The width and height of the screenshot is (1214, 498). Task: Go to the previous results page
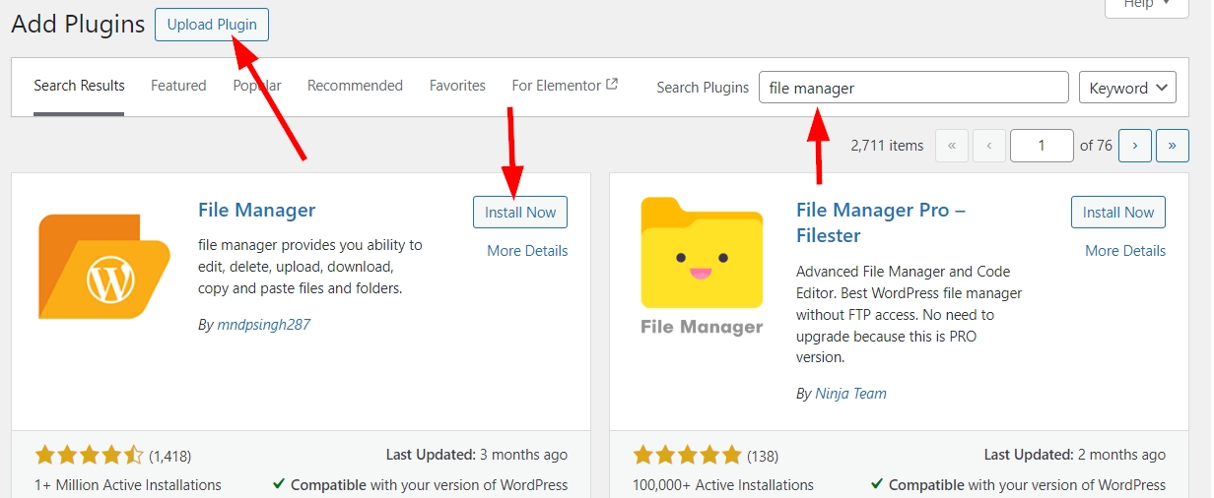[x=988, y=146]
